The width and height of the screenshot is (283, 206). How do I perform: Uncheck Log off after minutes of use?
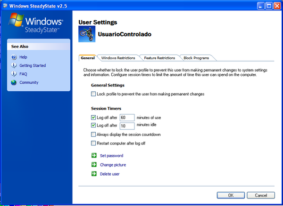click(x=93, y=117)
